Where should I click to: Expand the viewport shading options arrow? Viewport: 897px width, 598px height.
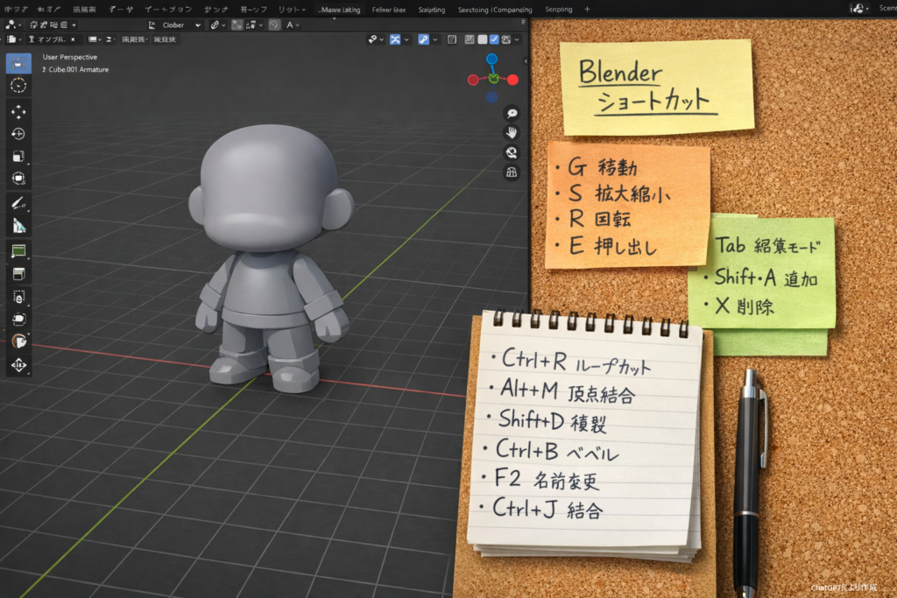(518, 39)
